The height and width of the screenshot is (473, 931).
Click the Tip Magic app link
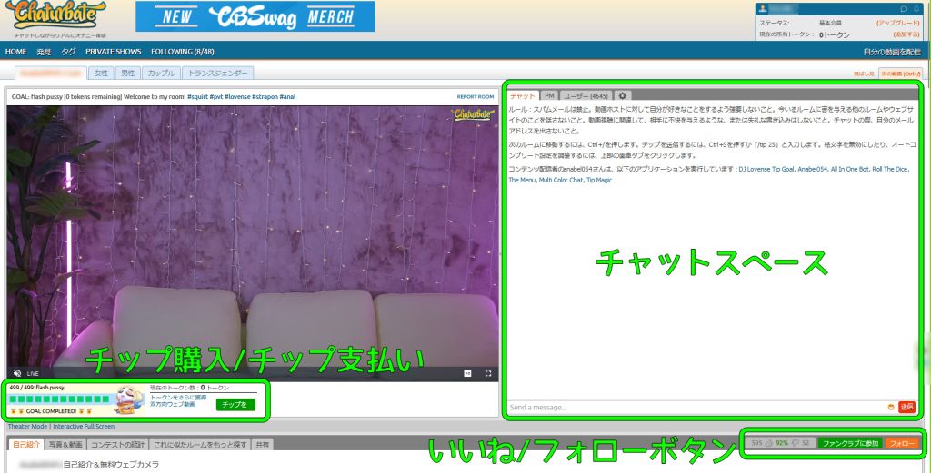point(599,180)
